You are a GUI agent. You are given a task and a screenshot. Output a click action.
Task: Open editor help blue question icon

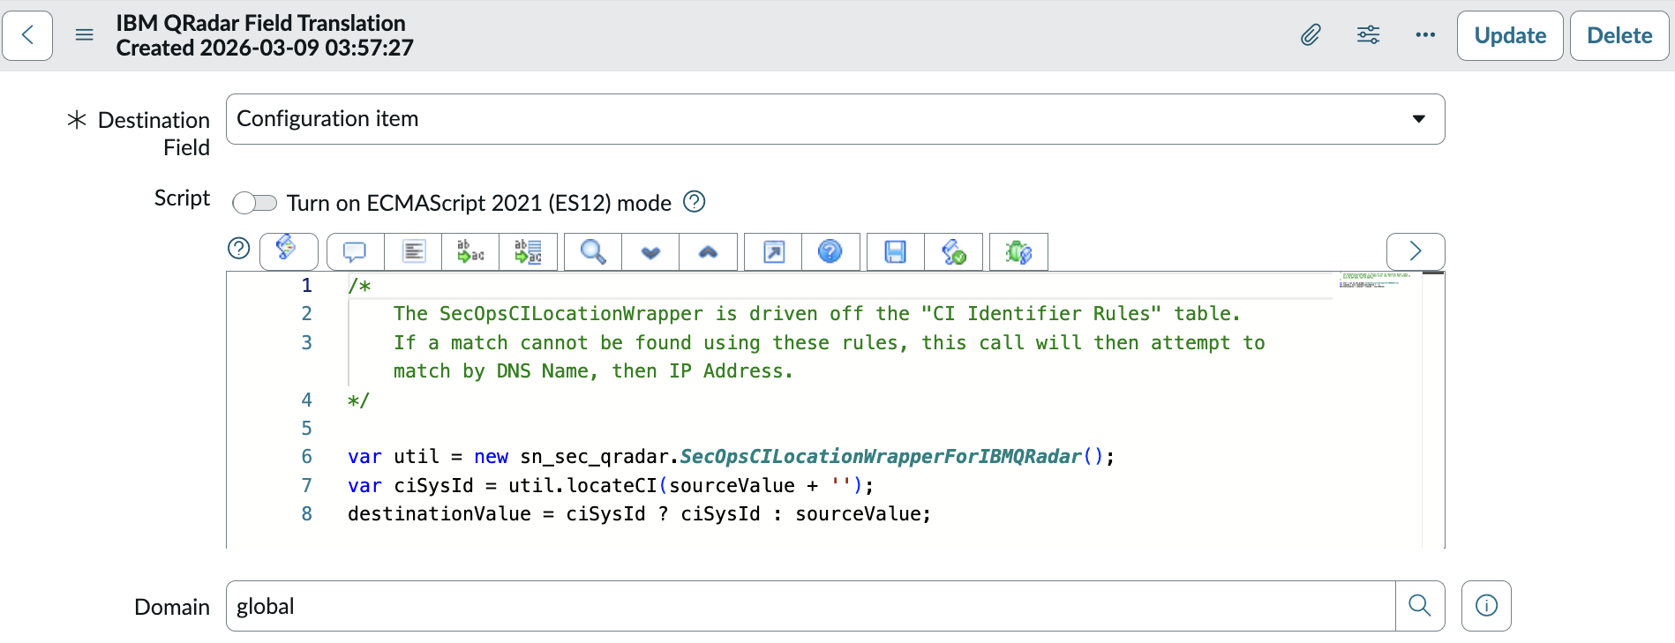pos(830,252)
